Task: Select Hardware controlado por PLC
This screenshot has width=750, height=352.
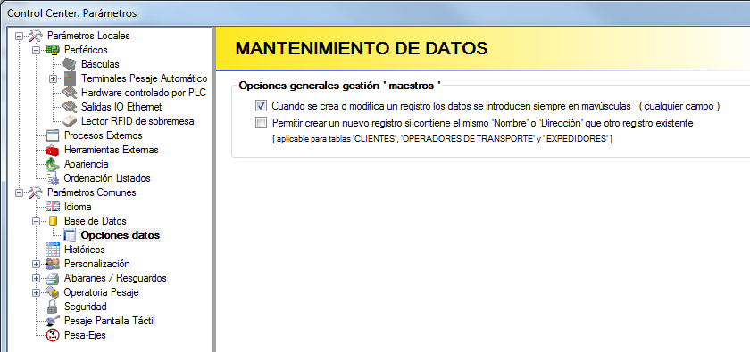Action: (144, 93)
